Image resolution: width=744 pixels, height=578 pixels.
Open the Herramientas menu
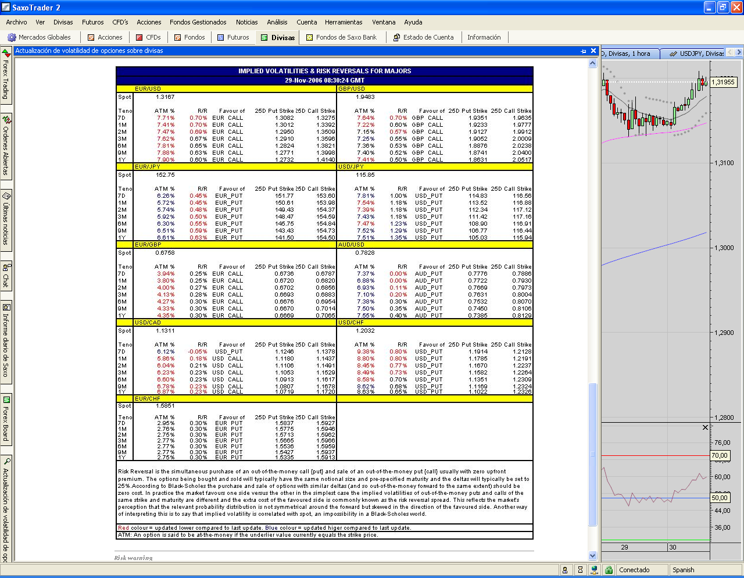click(344, 22)
